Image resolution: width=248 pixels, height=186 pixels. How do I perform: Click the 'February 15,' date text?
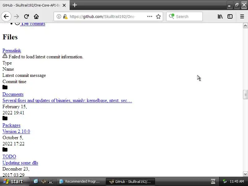pos(15,107)
